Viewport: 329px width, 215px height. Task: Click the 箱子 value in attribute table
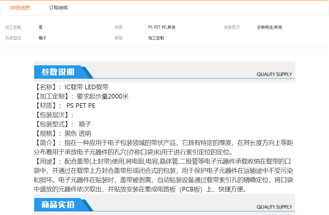coord(42,38)
